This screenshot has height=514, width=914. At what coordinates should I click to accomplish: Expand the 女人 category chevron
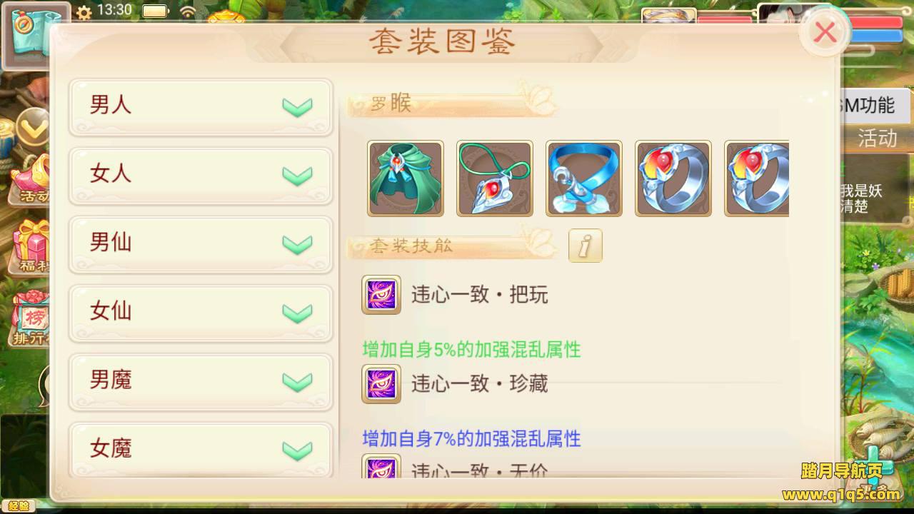point(297,176)
